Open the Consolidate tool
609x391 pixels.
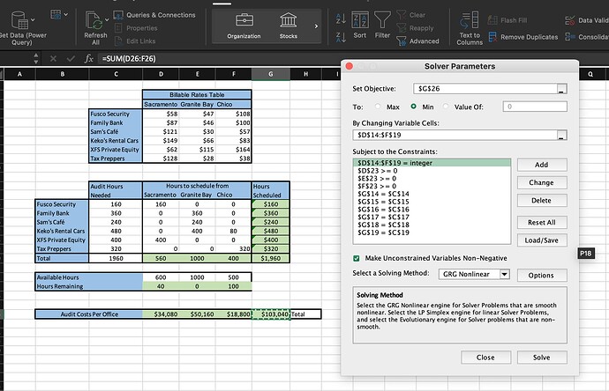tap(586, 37)
